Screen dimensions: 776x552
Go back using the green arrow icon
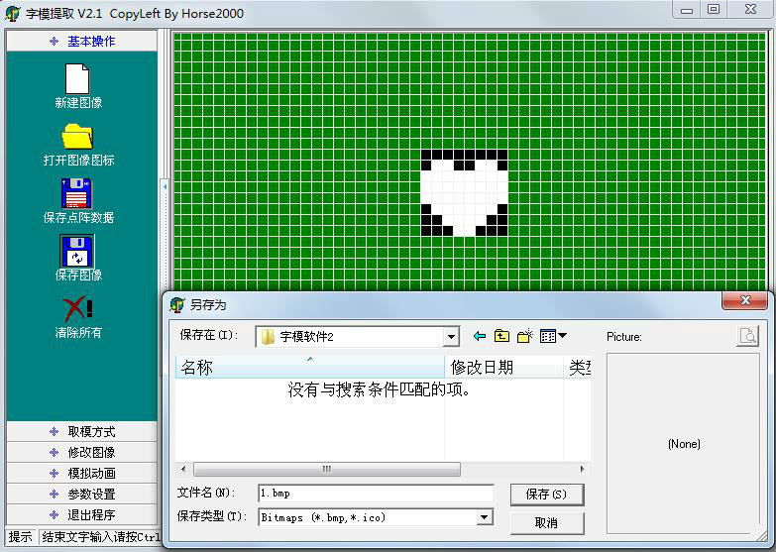(480, 337)
